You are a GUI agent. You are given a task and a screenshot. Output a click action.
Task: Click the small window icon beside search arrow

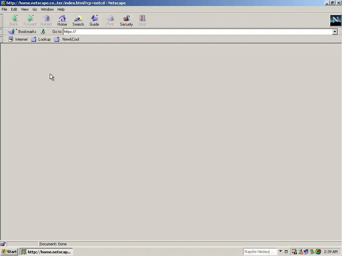point(286,252)
